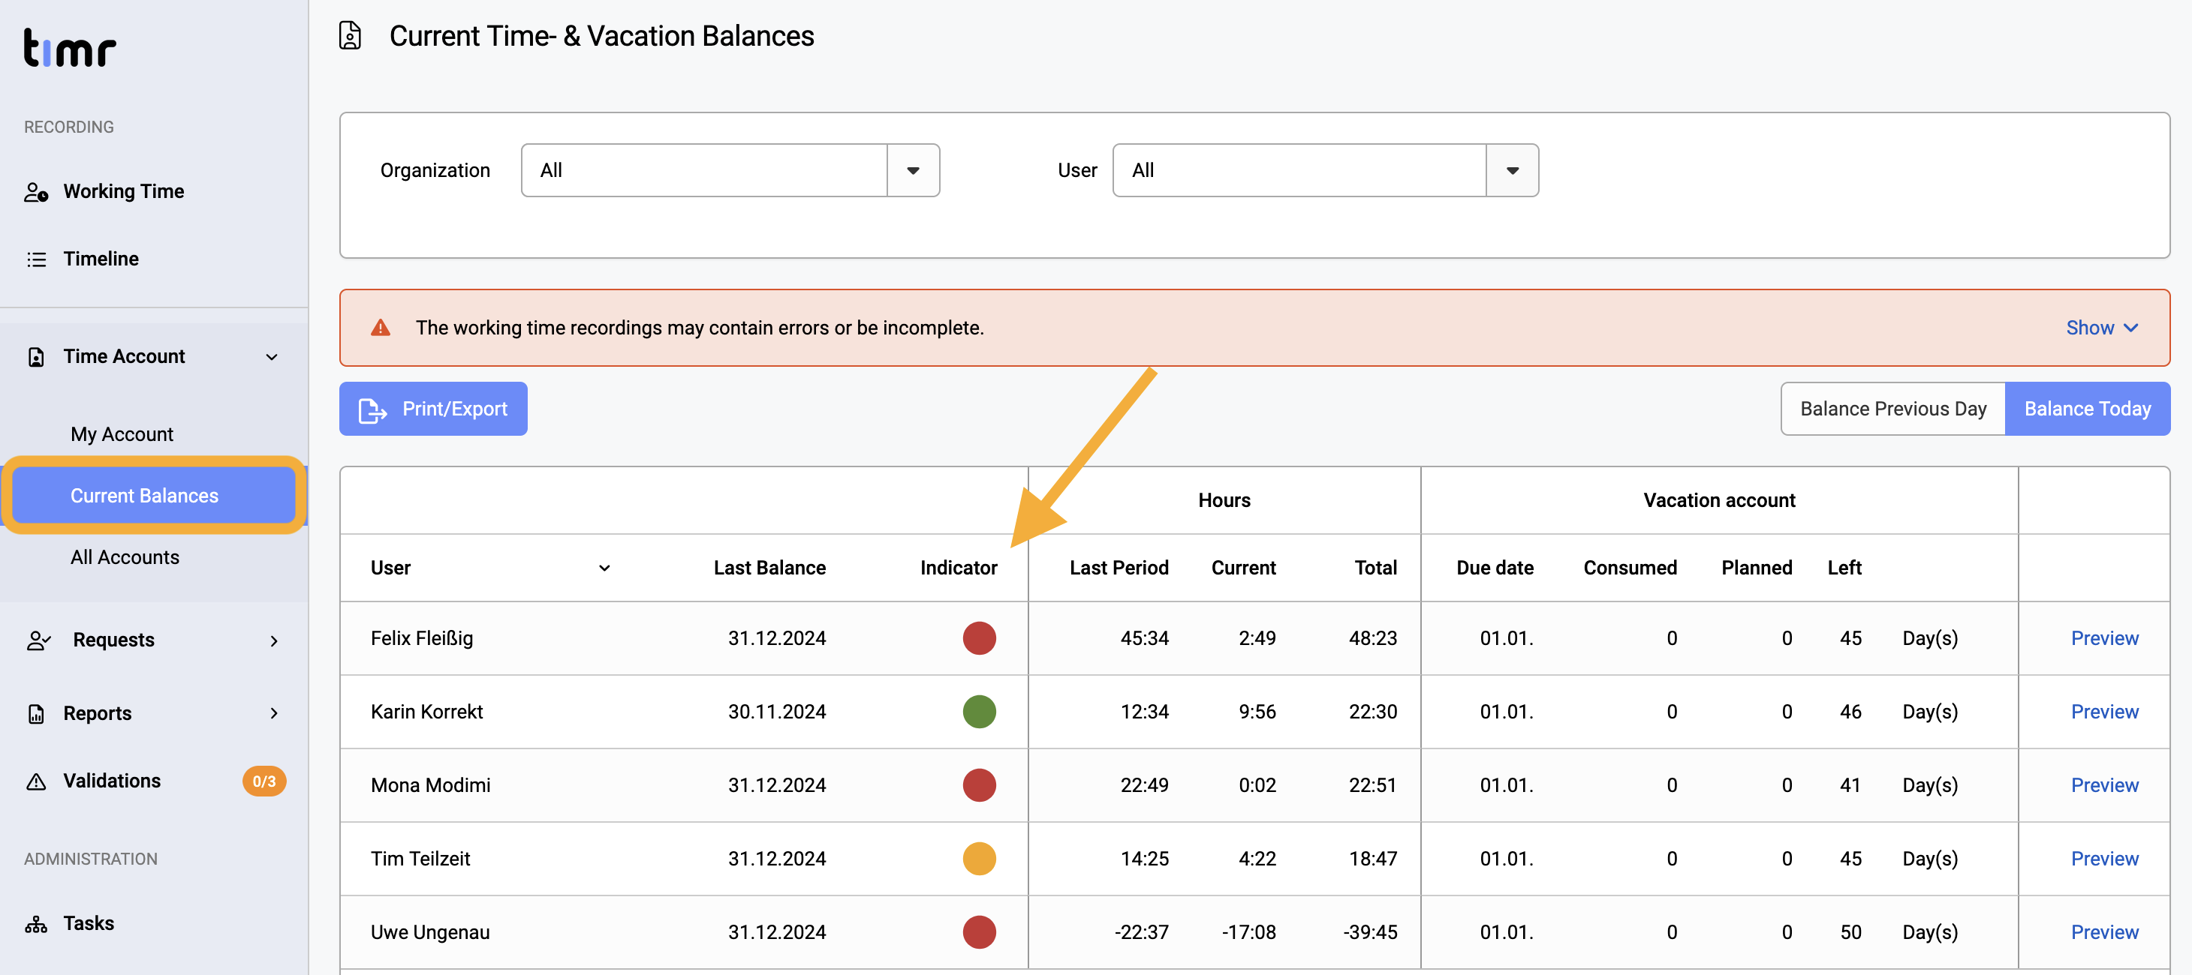Select Balance Today toggle
Screen dimensions: 2192x975
click(x=2088, y=409)
